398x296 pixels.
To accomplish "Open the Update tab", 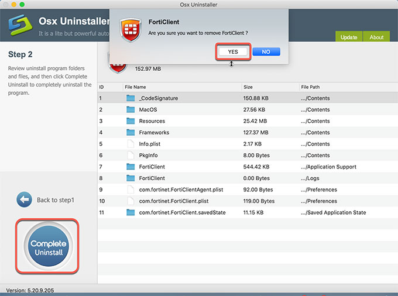I will click(349, 37).
